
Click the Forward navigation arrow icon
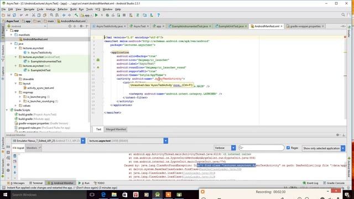coord(70,15)
